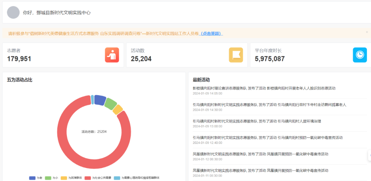Click the 平台年度时长 5,975,087 stat card
Image resolution: width=371 pixels, height=181 pixels.
click(311, 55)
